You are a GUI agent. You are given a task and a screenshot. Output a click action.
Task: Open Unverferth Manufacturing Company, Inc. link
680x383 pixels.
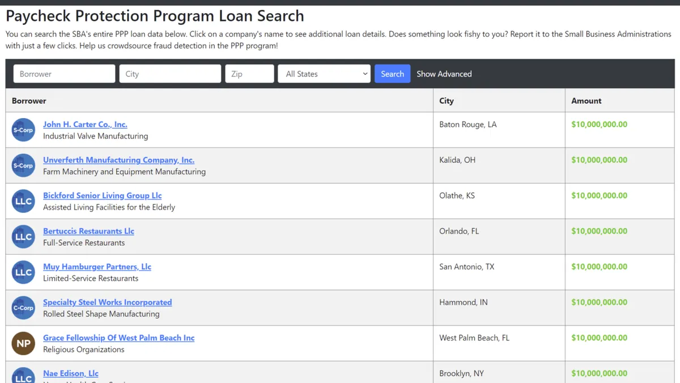tap(118, 160)
